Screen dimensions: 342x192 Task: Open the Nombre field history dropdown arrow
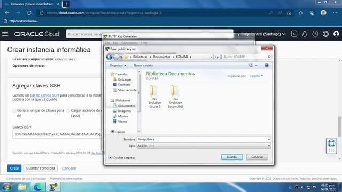(x=269, y=139)
